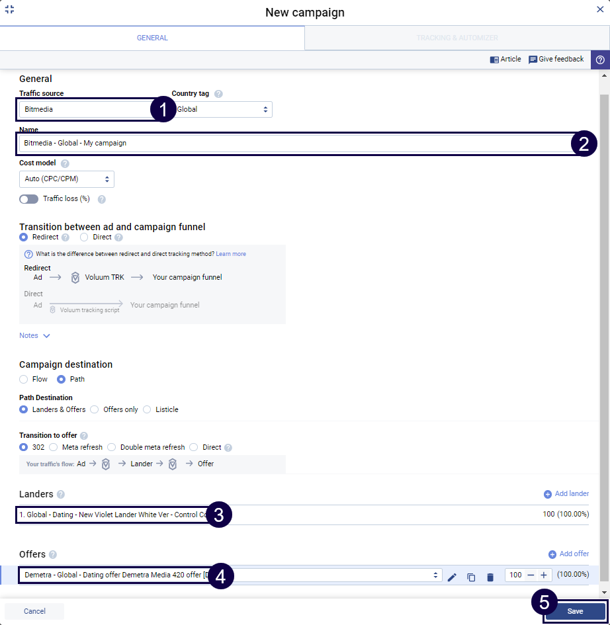The height and width of the screenshot is (625, 610).
Task: Edit the selected offer with pencil icon
Action: coord(452,577)
